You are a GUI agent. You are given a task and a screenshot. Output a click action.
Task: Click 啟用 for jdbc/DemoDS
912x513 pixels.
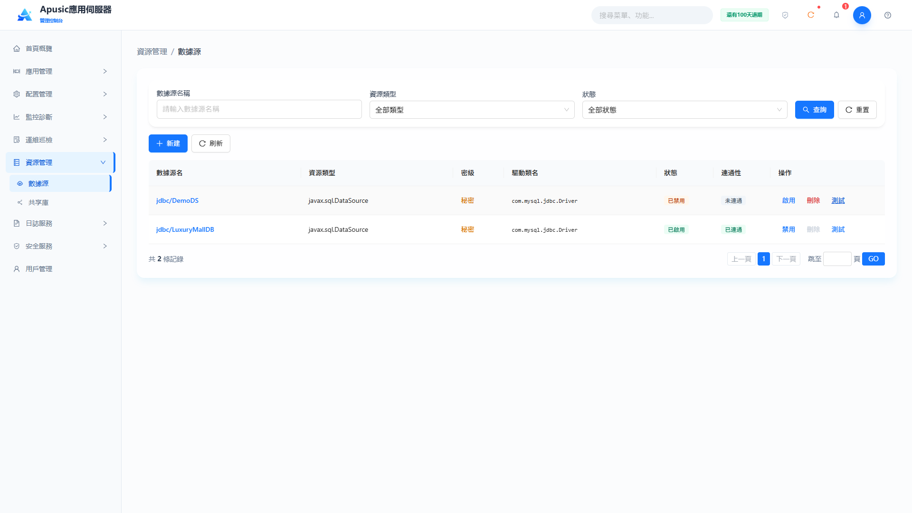[x=788, y=200]
